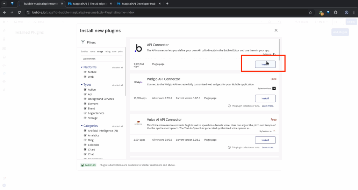Click the PAID PLAN badge
Screen dimensions: 358x190
click(88, 165)
